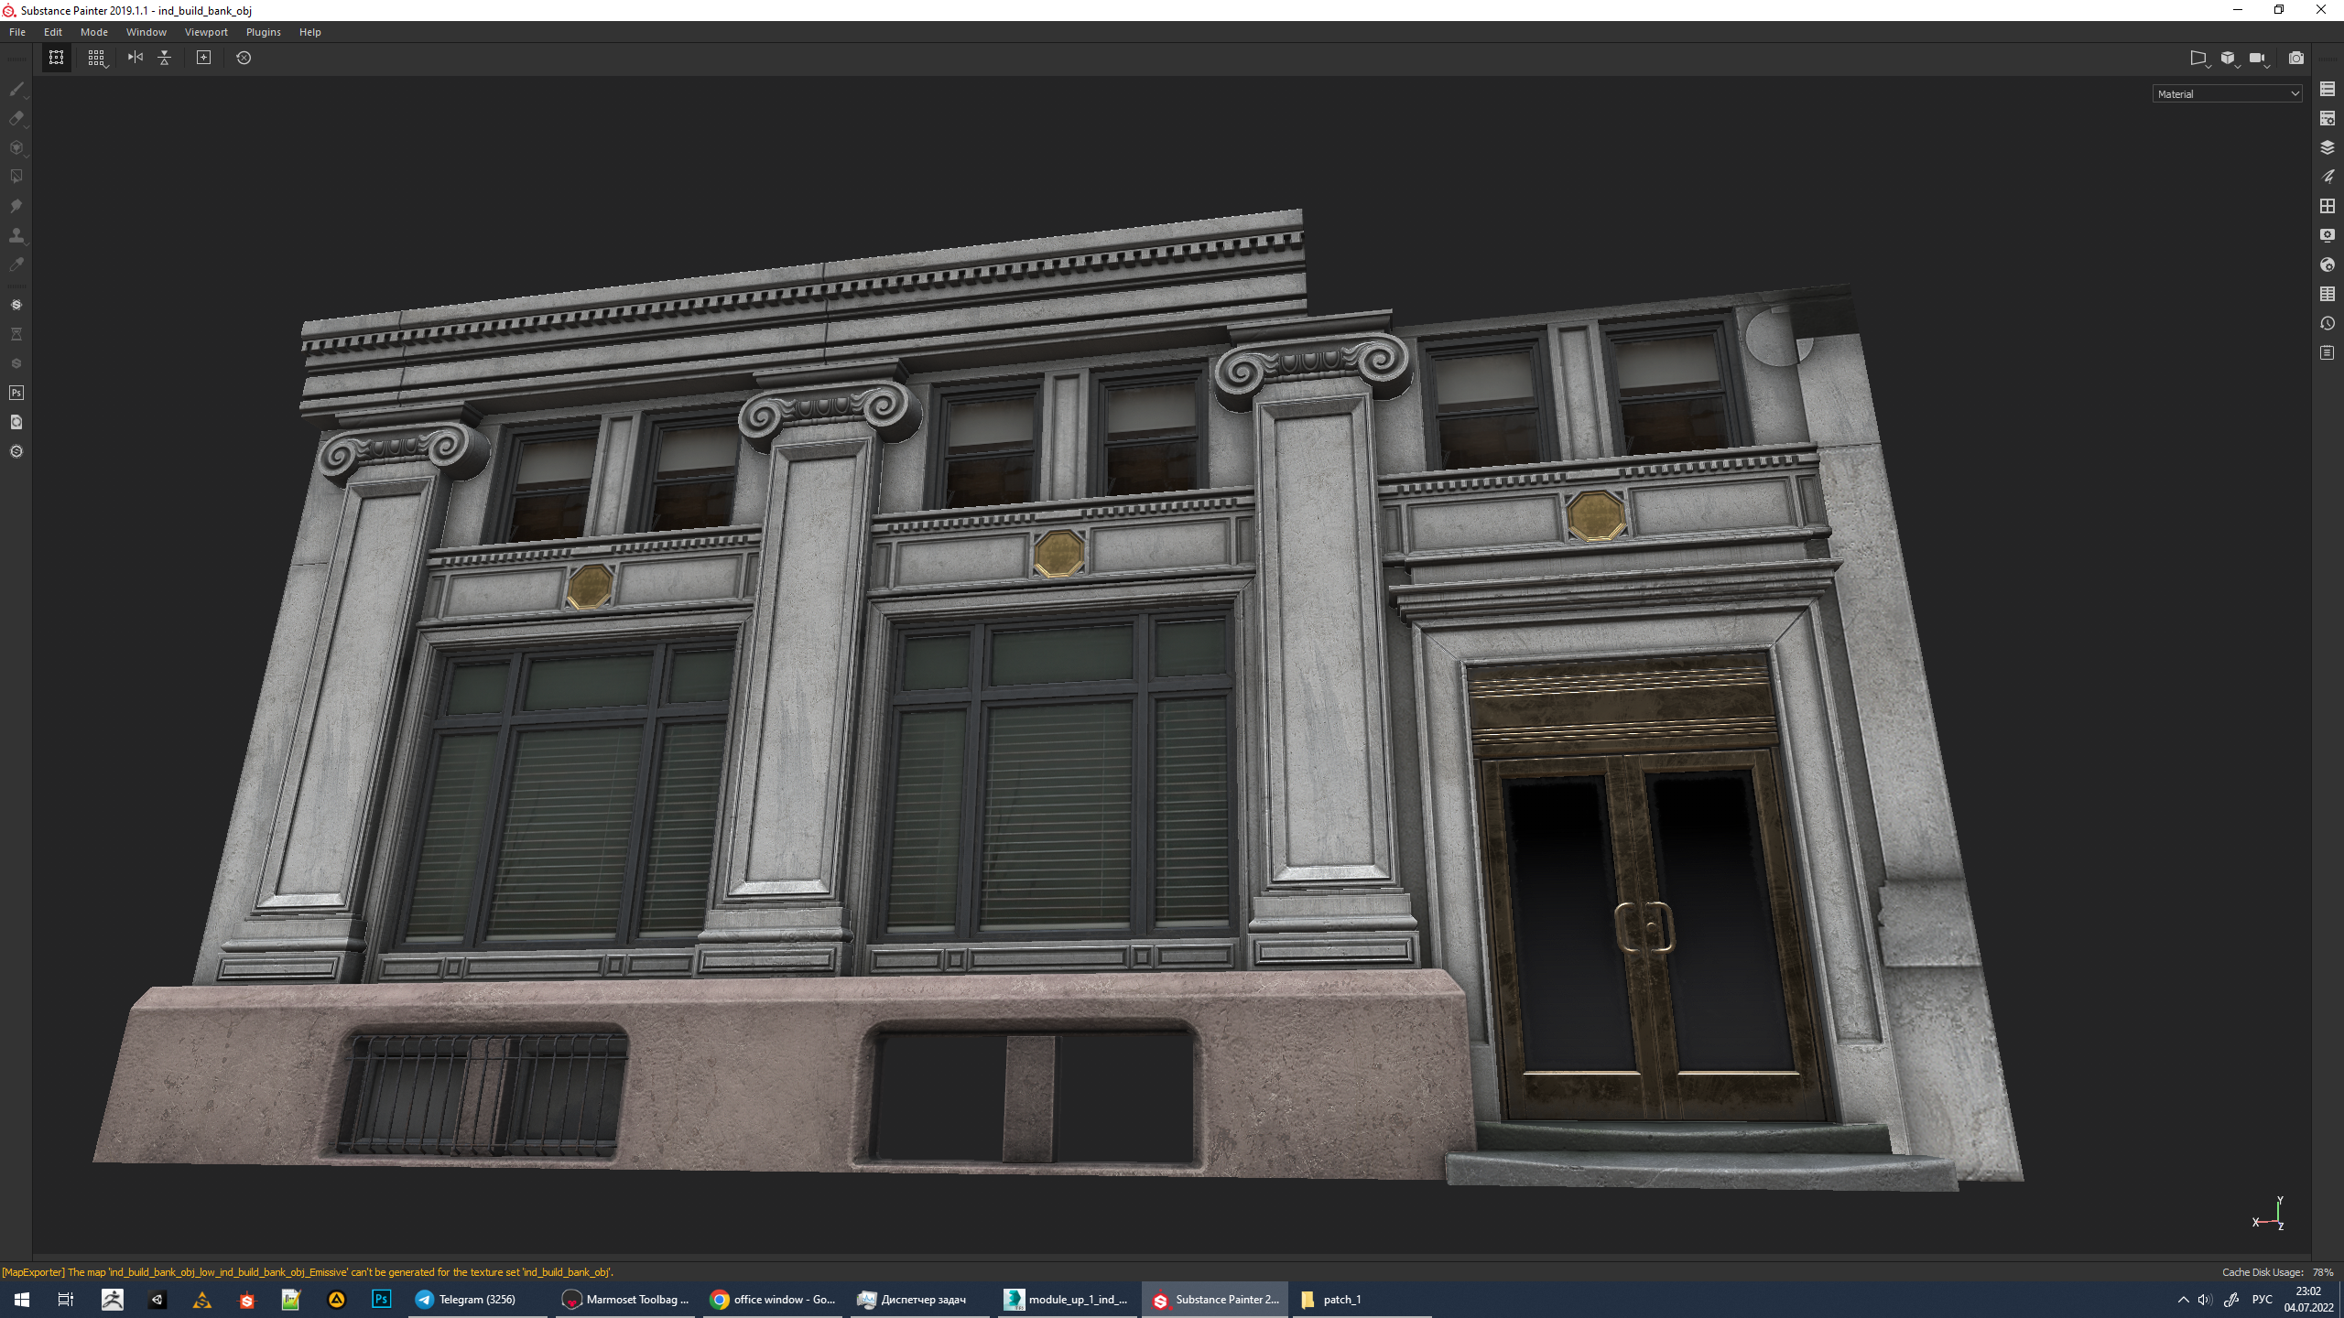
Task: Open the History panel icon
Action: (x=2327, y=323)
